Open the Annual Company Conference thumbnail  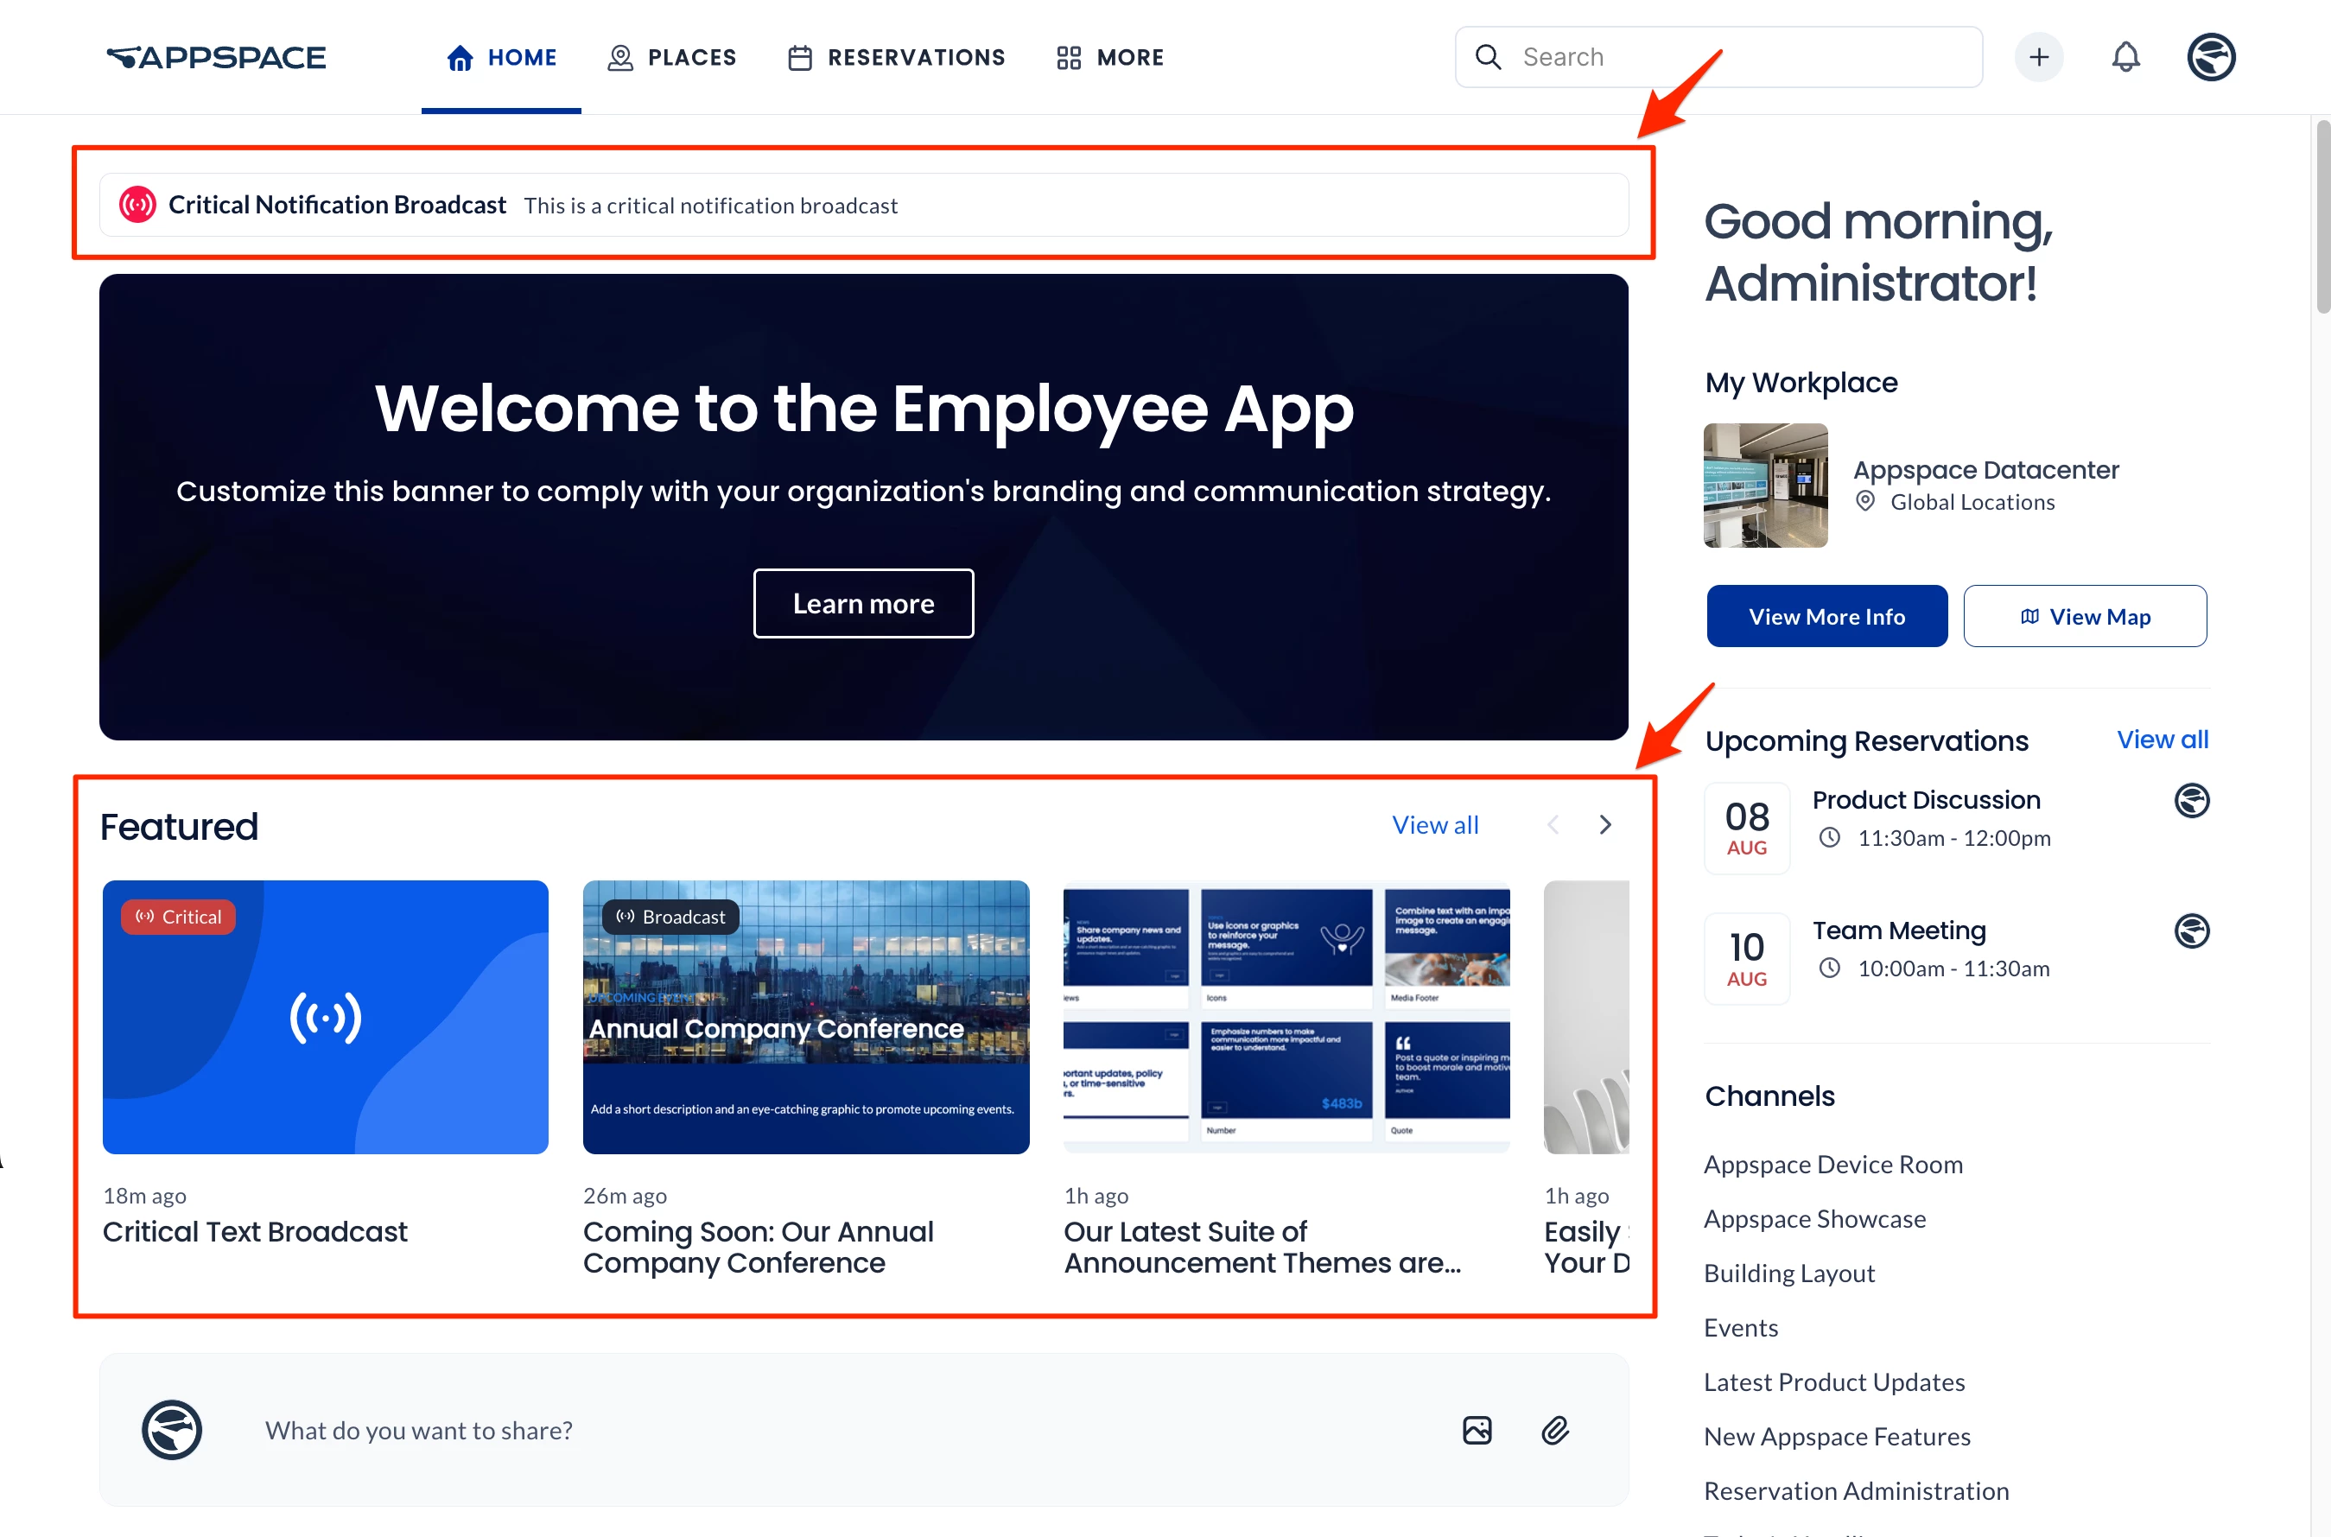(x=806, y=1017)
